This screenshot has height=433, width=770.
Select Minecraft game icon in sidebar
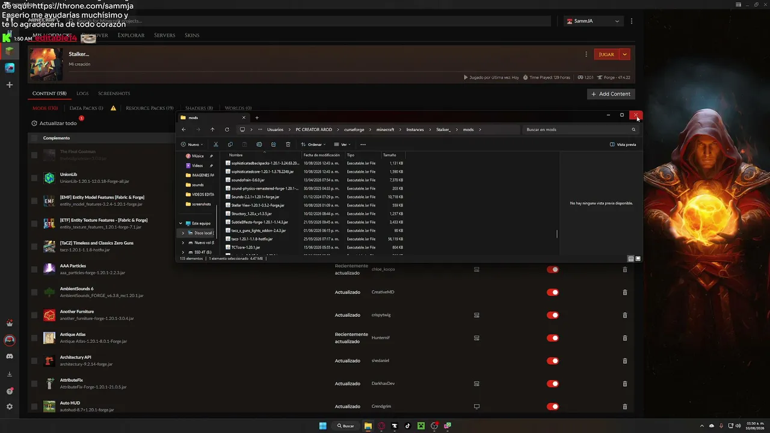(10, 51)
